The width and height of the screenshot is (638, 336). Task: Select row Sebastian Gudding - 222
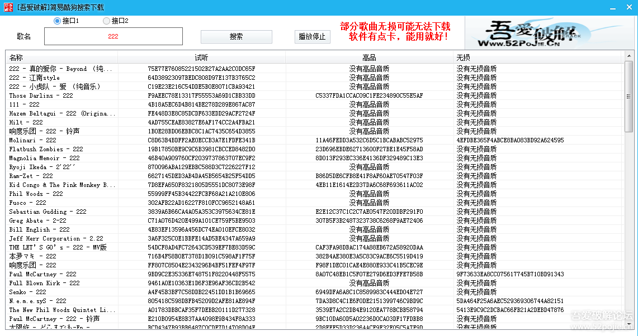tap(313, 212)
